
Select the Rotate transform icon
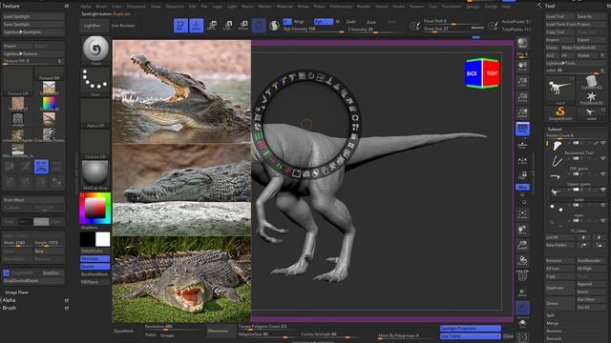[x=243, y=26]
